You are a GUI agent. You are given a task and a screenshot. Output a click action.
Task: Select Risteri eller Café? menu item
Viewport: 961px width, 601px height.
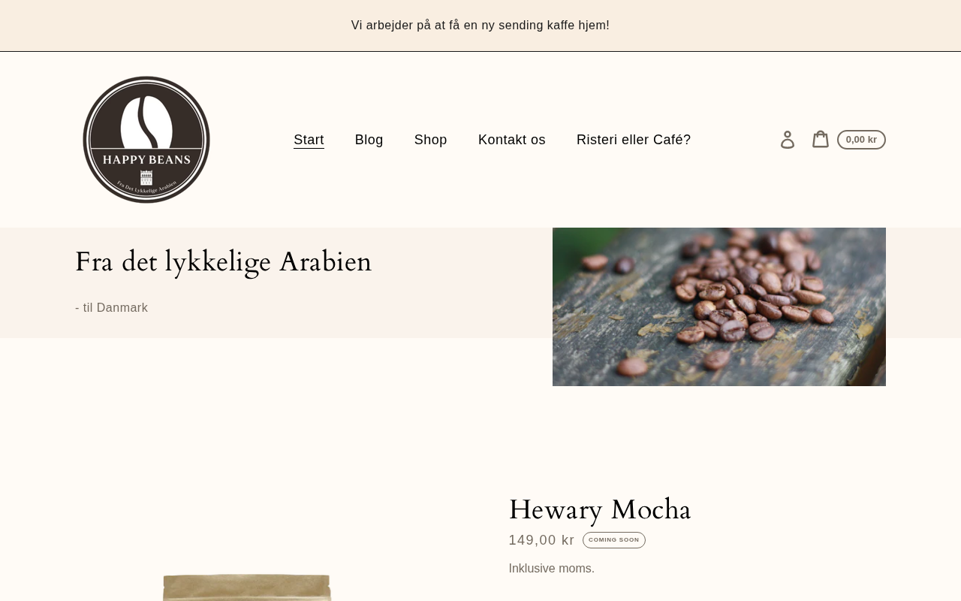634,140
